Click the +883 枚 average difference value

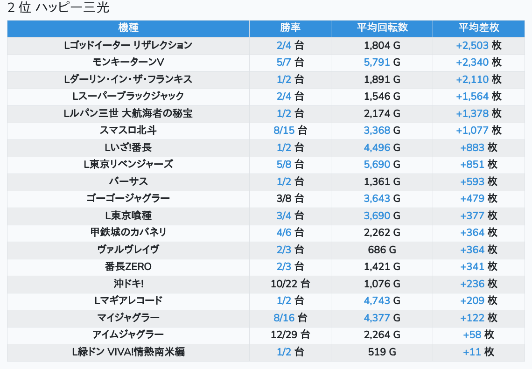[x=479, y=147]
